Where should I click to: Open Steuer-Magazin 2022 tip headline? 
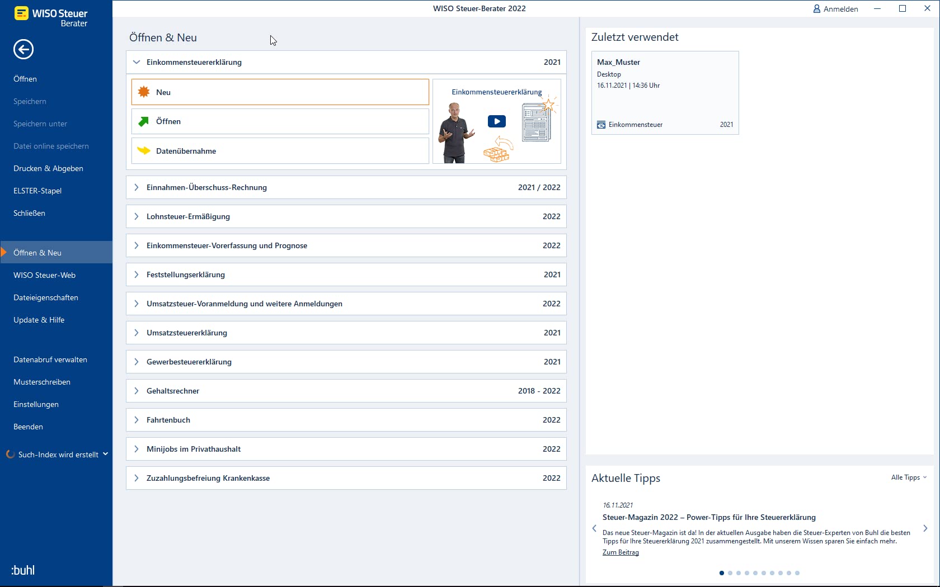point(709,517)
